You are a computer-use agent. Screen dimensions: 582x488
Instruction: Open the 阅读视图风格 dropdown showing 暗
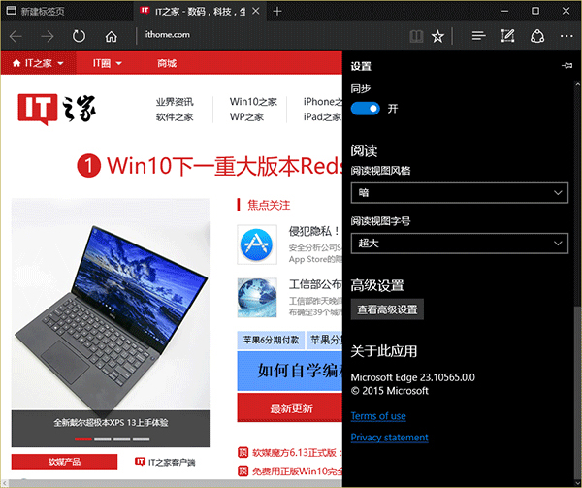click(460, 193)
